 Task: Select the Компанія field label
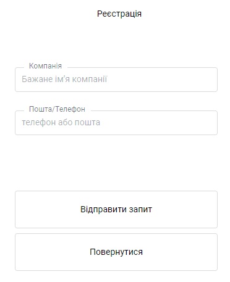[x=45, y=66]
